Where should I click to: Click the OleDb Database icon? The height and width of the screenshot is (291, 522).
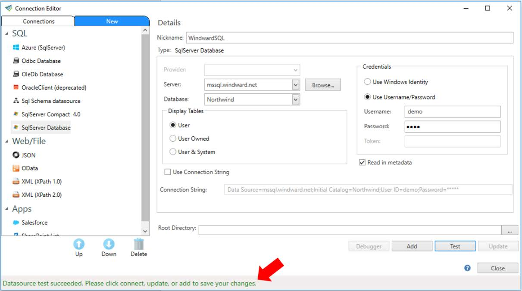(x=16, y=74)
